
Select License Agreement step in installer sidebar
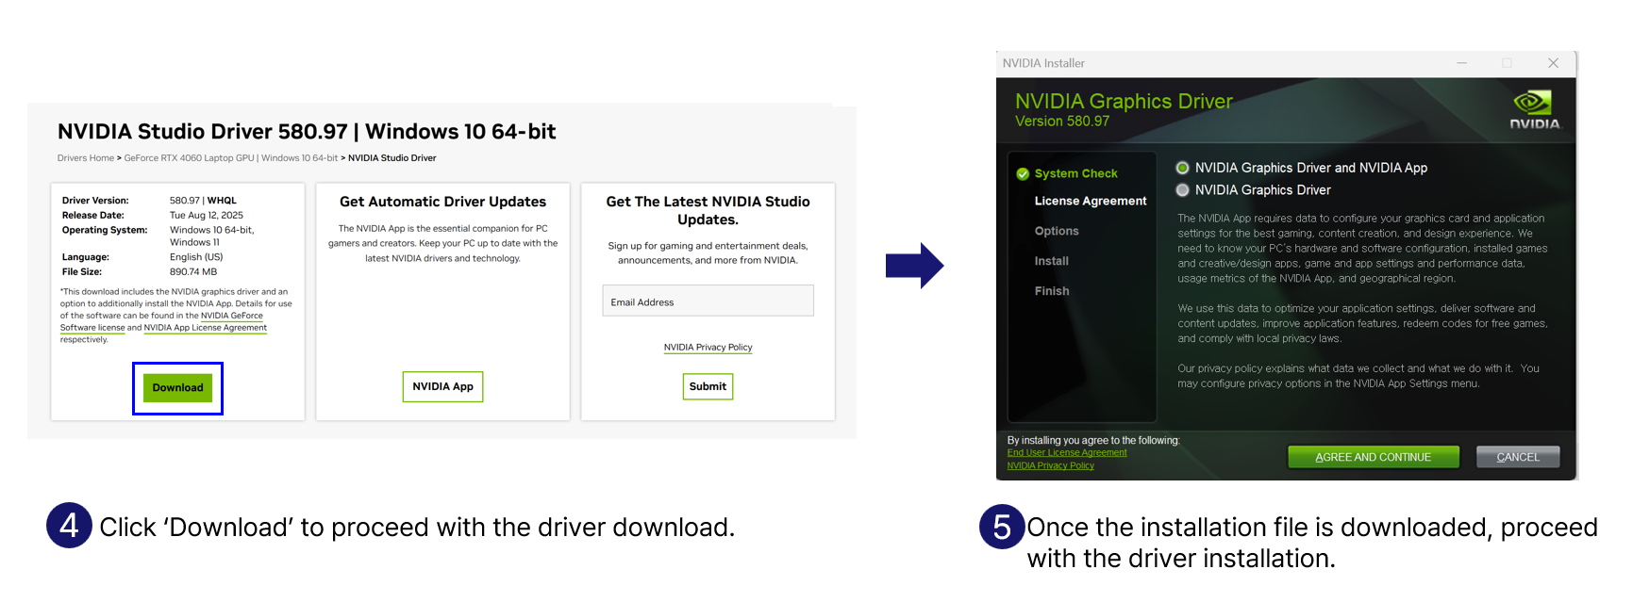pyautogui.click(x=1090, y=202)
